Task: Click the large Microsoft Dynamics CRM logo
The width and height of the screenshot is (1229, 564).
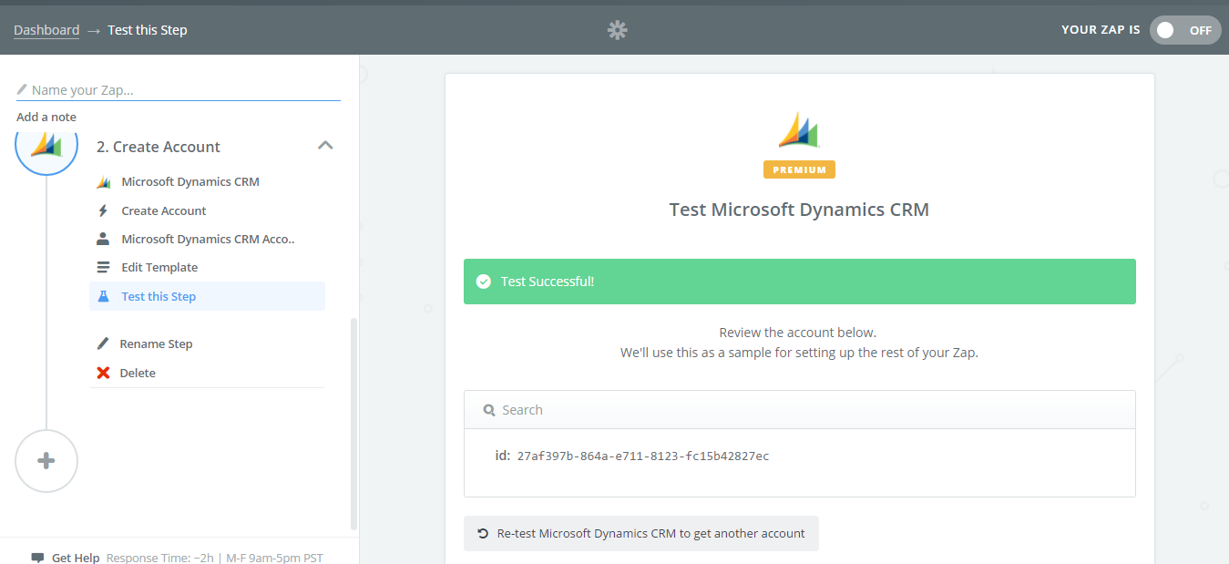Action: 799,130
